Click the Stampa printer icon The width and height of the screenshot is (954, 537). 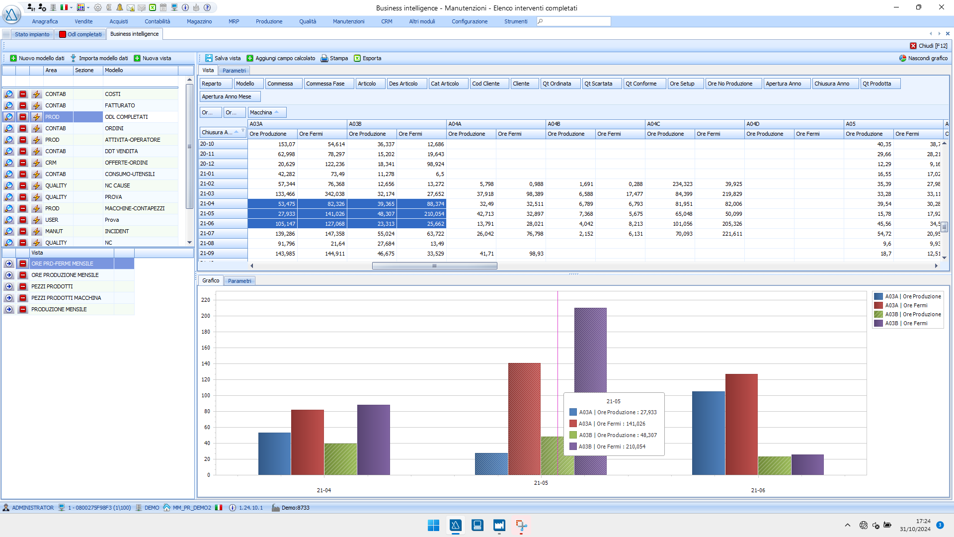point(324,58)
